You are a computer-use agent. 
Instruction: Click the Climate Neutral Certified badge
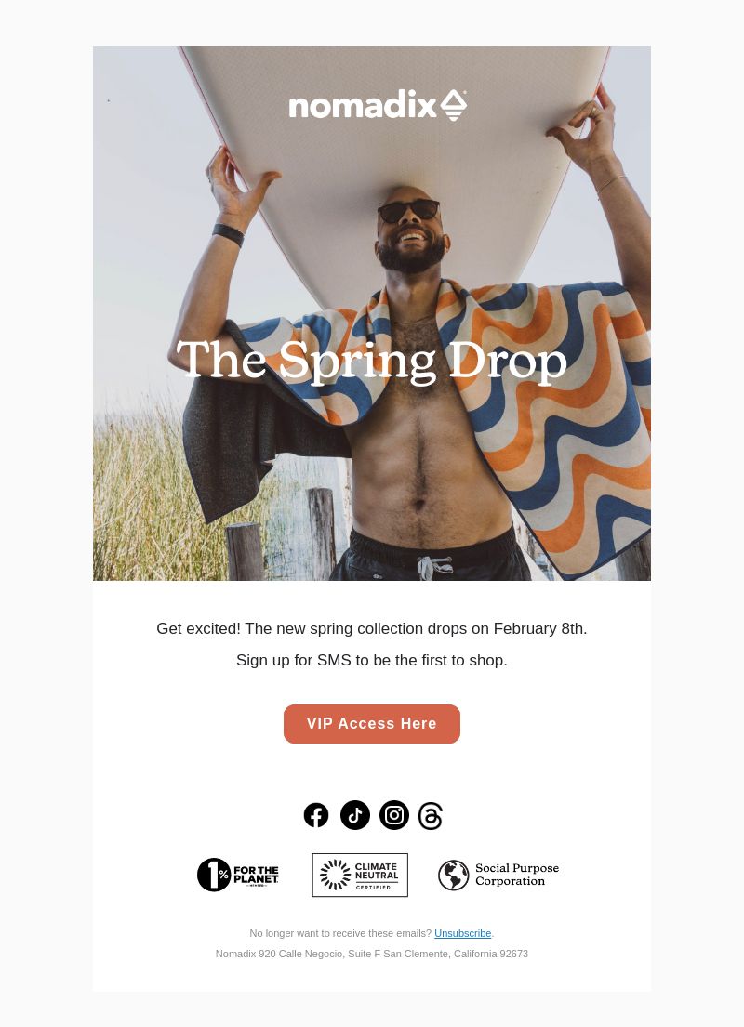360,876
